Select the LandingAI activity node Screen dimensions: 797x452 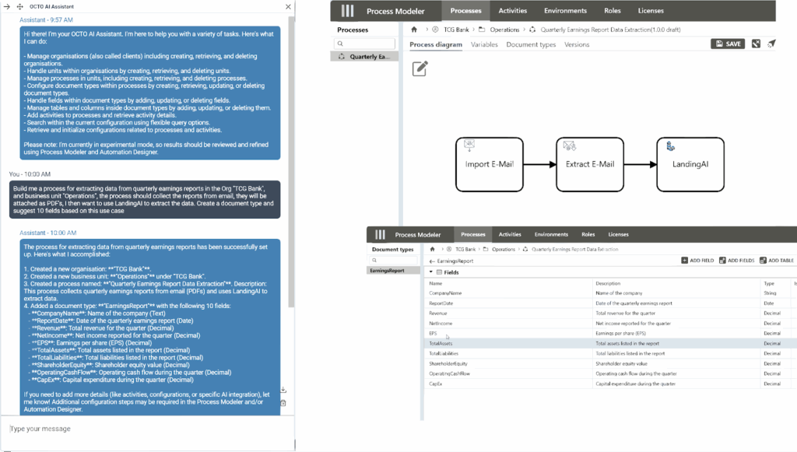[690, 164]
